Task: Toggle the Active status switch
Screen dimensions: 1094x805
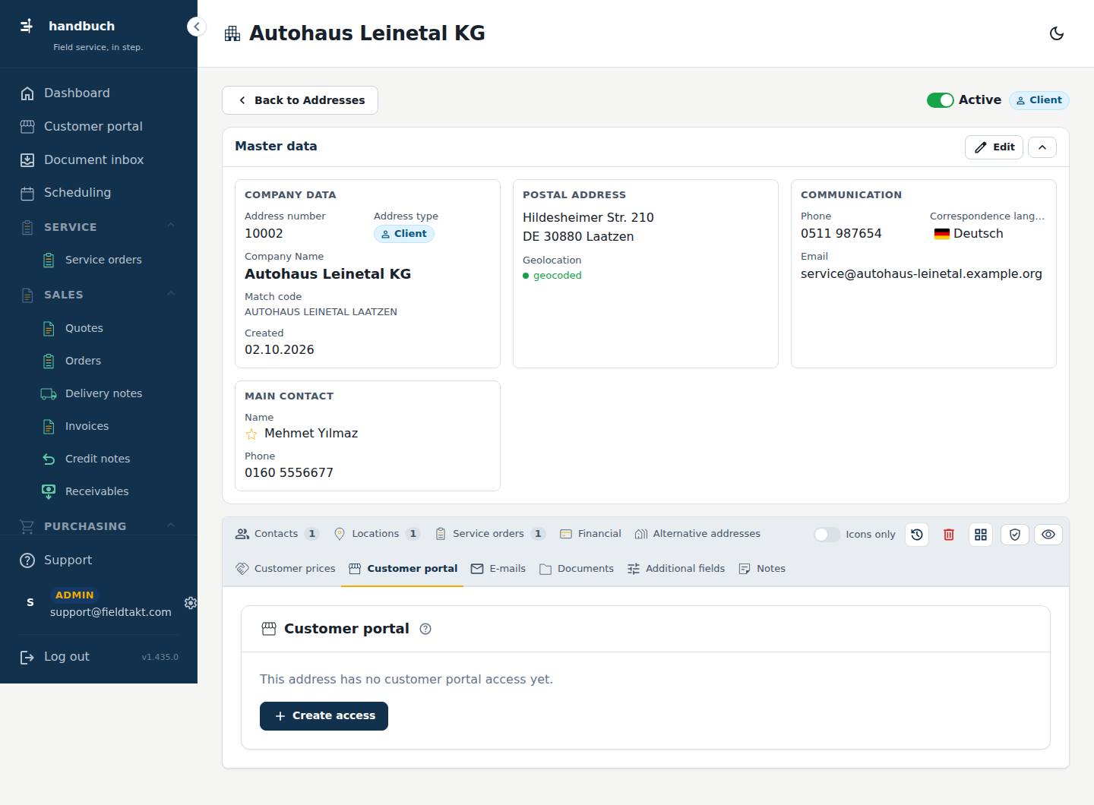Action: pyautogui.click(x=940, y=100)
